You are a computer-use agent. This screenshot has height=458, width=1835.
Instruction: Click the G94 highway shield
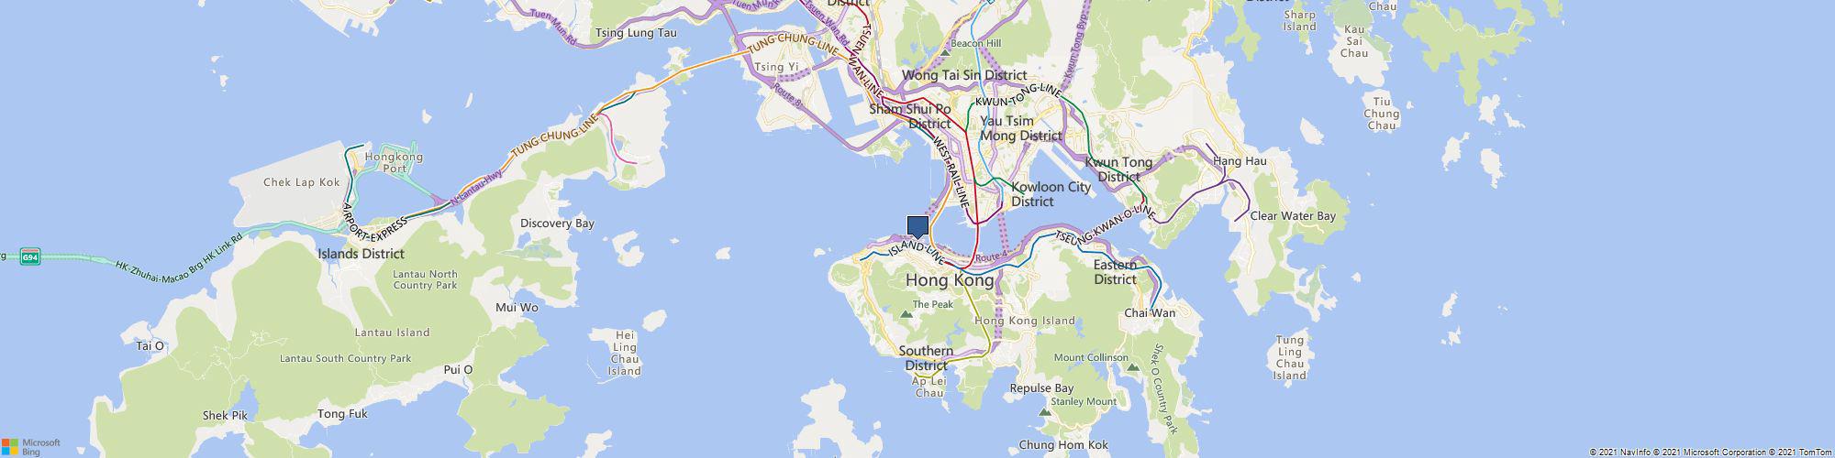(x=31, y=257)
